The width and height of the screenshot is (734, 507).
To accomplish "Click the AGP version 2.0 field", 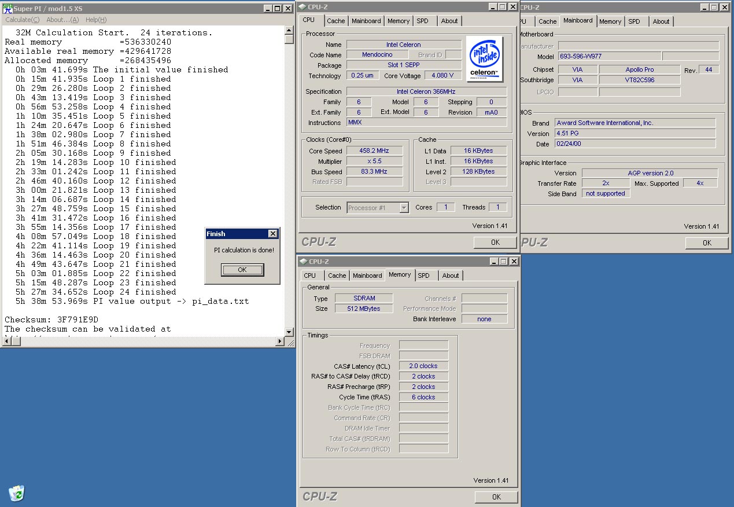I will coord(650,173).
